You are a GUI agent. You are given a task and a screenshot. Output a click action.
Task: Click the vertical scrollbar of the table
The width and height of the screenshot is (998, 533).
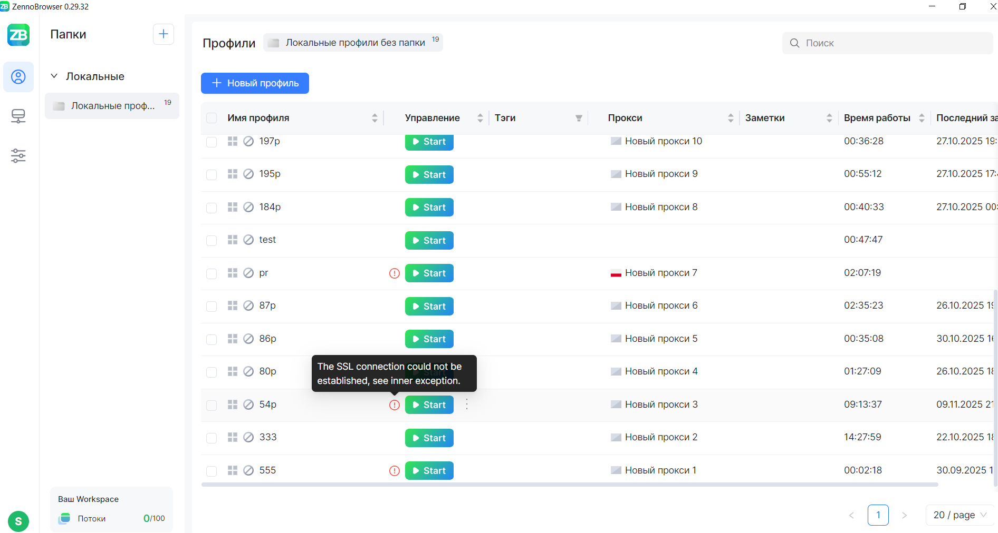[x=995, y=387]
